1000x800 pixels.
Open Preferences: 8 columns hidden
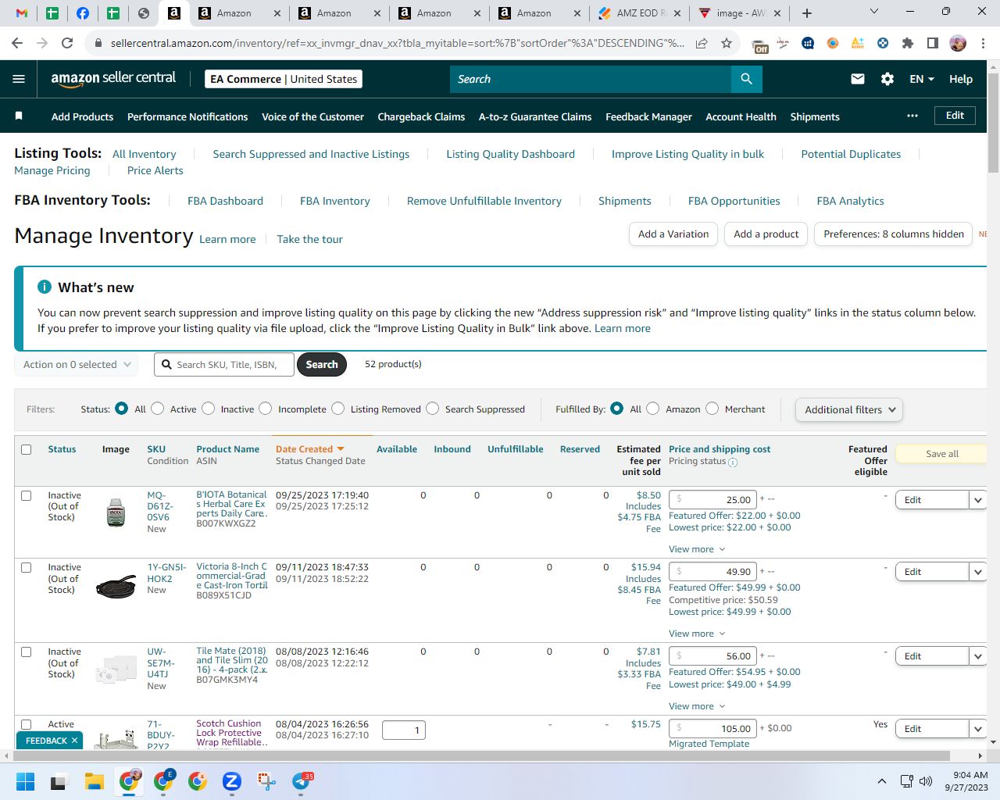[x=893, y=234]
